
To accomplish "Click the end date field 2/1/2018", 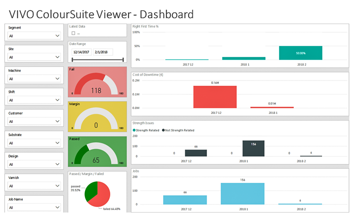I will 103,52.
